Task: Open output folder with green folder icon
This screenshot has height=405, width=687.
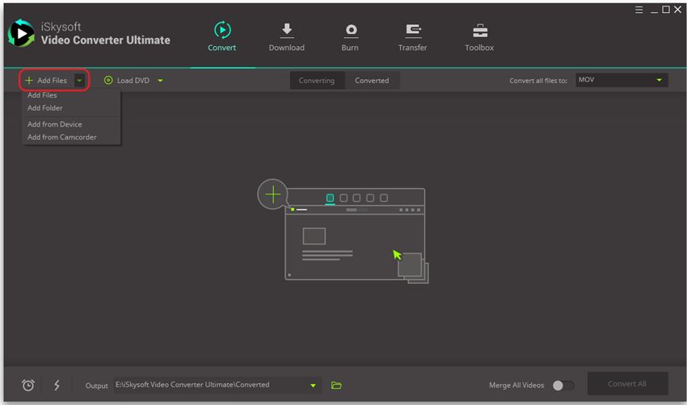Action: tap(336, 386)
